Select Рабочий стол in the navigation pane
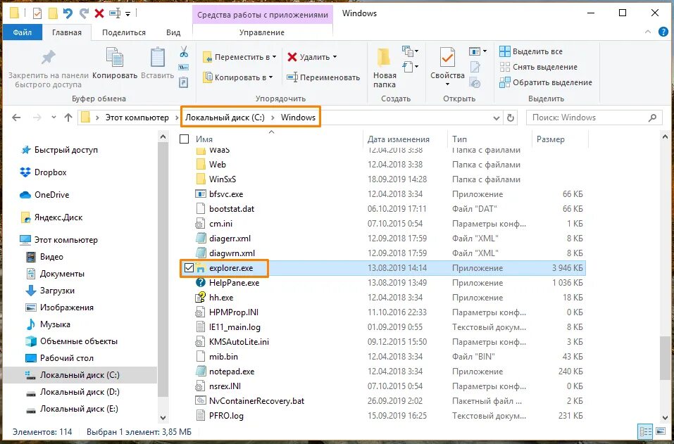Screen dimensions: 674x444 tap(67, 358)
